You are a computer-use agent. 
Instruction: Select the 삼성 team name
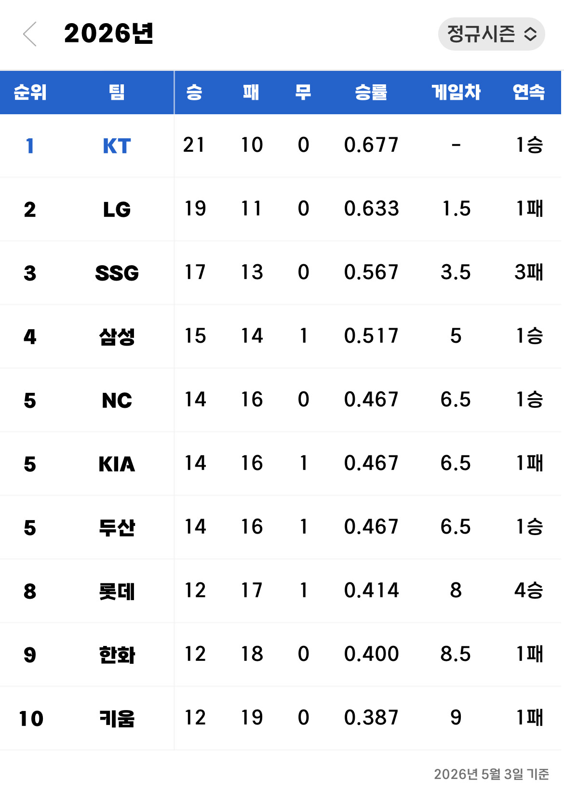pyautogui.click(x=117, y=336)
